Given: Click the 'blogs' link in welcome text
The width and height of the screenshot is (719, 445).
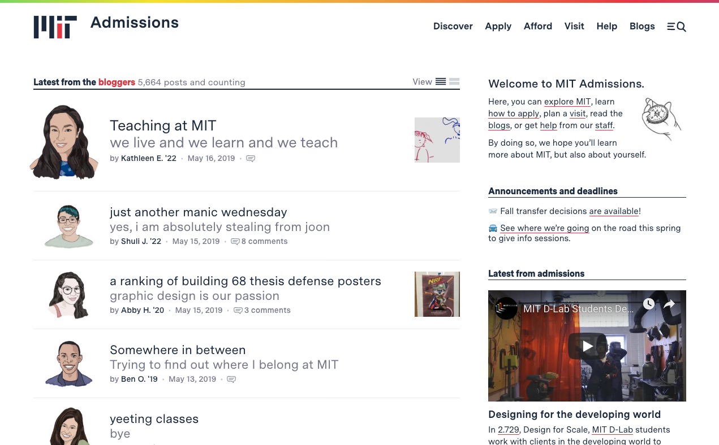Looking at the screenshot, I should coord(499,126).
